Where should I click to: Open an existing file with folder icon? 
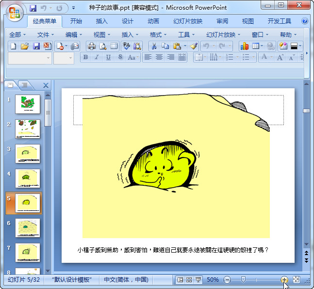pyautogui.click(x=25, y=46)
